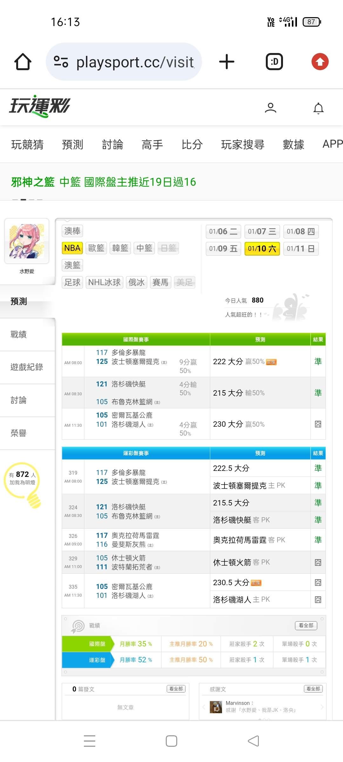This screenshot has width=343, height=762.
Task: Tap 多倫多暴龍 in 國際盤 table
Action: click(129, 352)
